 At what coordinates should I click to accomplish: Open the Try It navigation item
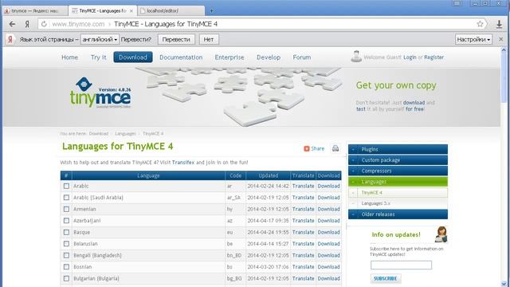coord(99,57)
